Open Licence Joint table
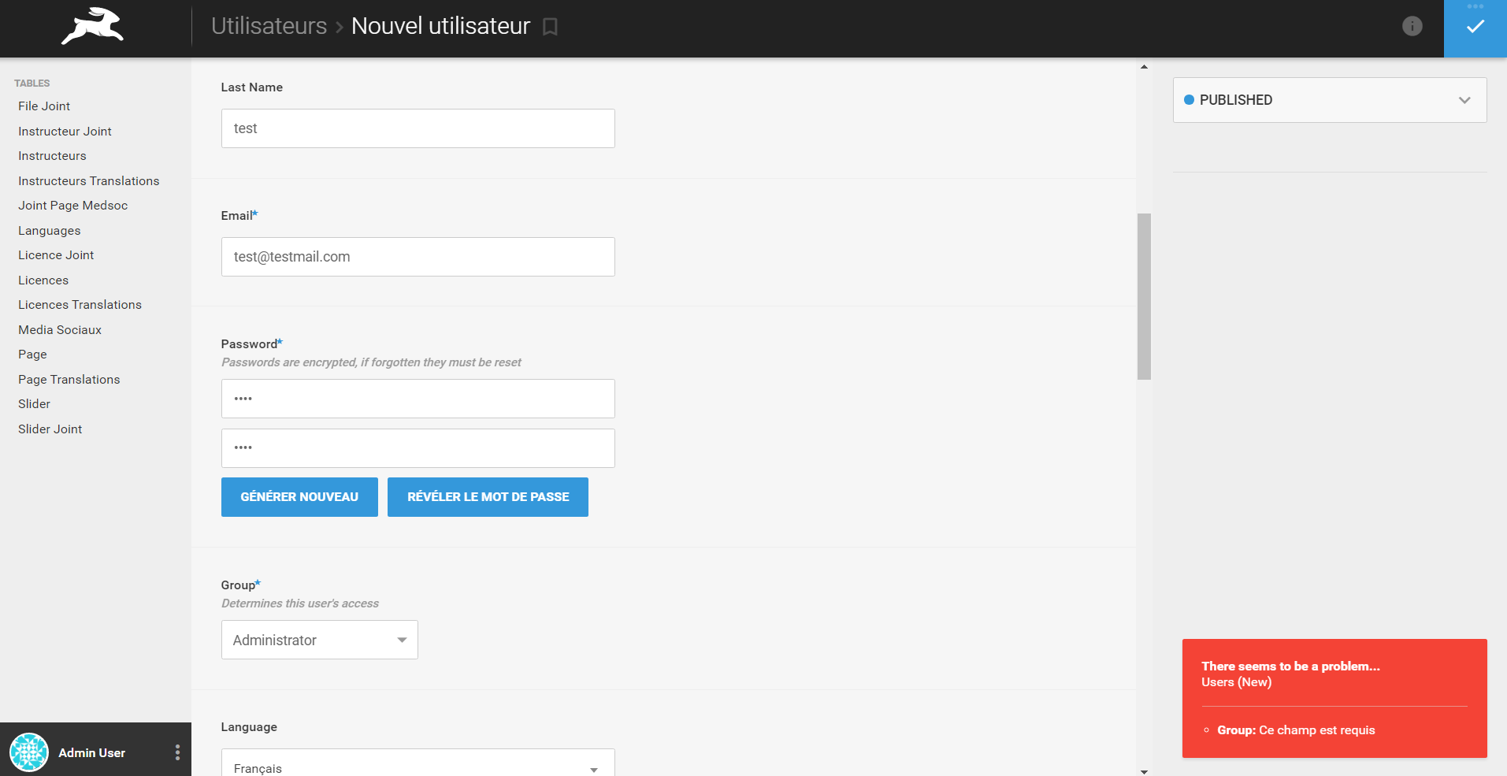This screenshot has height=776, width=1507. point(56,255)
